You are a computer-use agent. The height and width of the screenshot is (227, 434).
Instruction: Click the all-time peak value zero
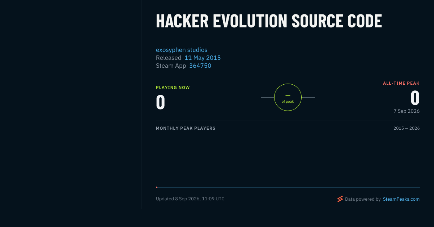[415, 98]
